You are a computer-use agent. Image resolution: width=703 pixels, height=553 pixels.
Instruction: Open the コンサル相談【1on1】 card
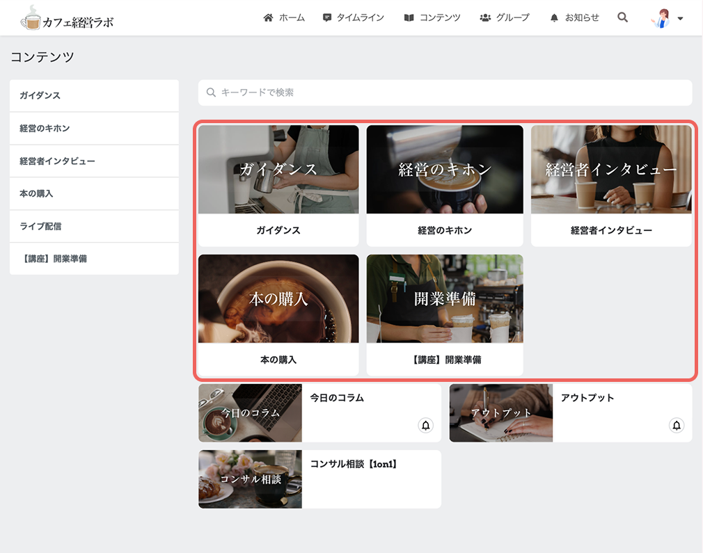319,479
